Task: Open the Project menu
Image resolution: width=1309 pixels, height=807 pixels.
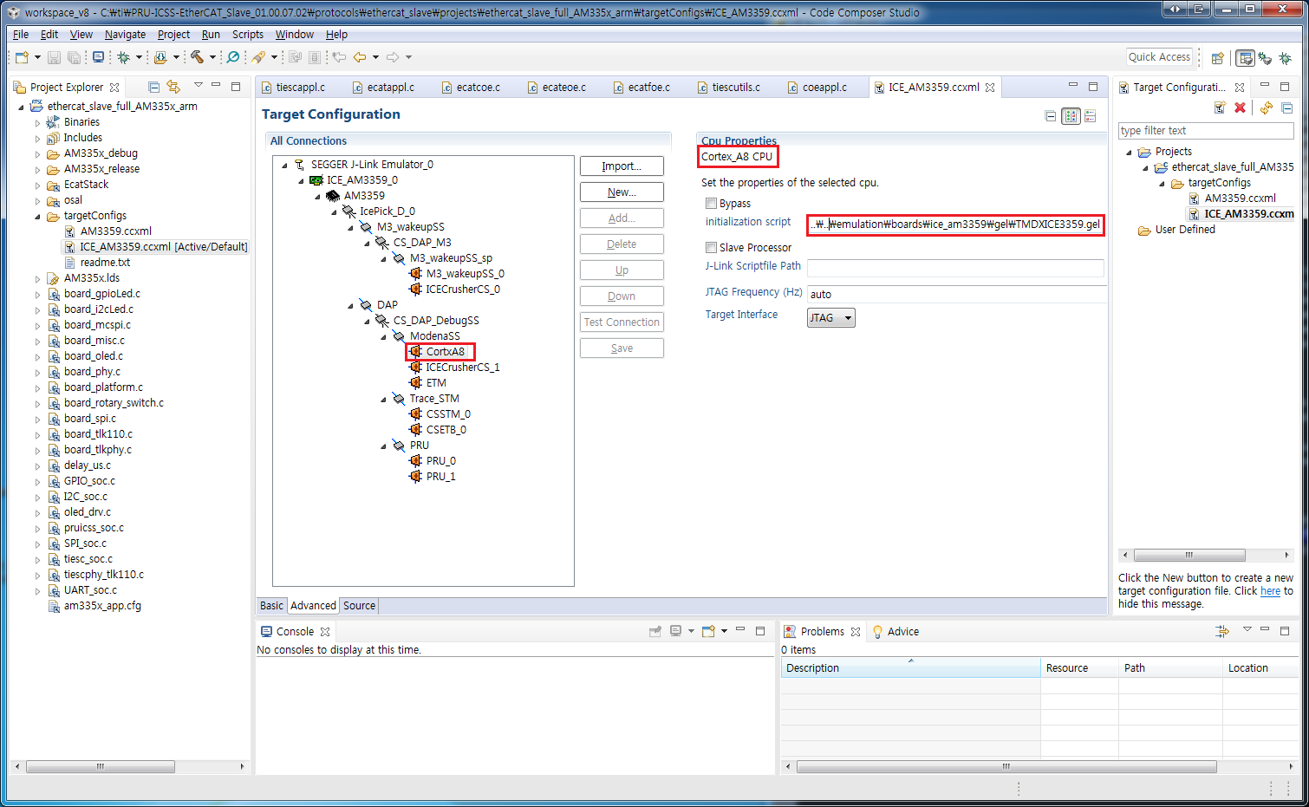Action: click(173, 35)
